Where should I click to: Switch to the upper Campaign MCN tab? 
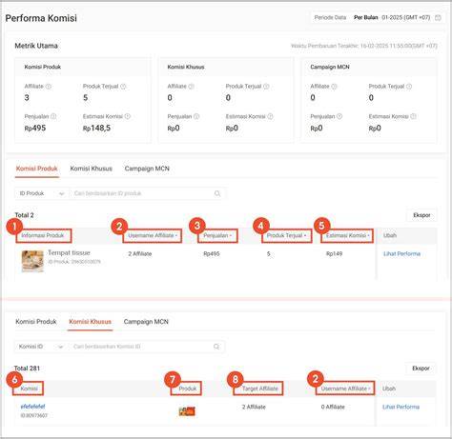pos(147,169)
